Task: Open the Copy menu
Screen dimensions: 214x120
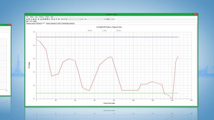Action: (36, 17)
